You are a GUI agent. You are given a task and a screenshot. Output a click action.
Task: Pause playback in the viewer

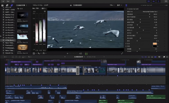coord(68,53)
